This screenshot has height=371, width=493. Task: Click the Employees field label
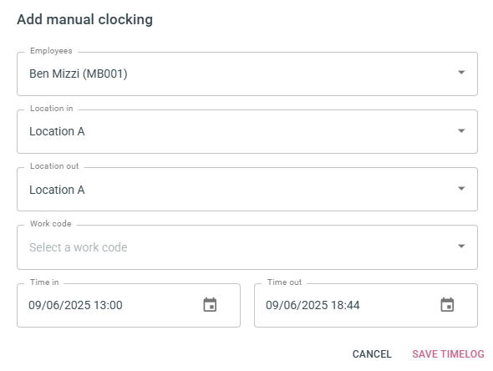[51, 51]
